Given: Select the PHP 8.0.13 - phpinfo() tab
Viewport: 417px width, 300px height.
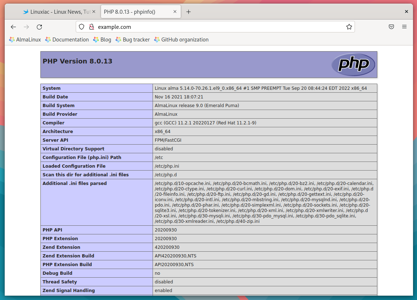Looking at the screenshot, I should pyautogui.click(x=141, y=12).
